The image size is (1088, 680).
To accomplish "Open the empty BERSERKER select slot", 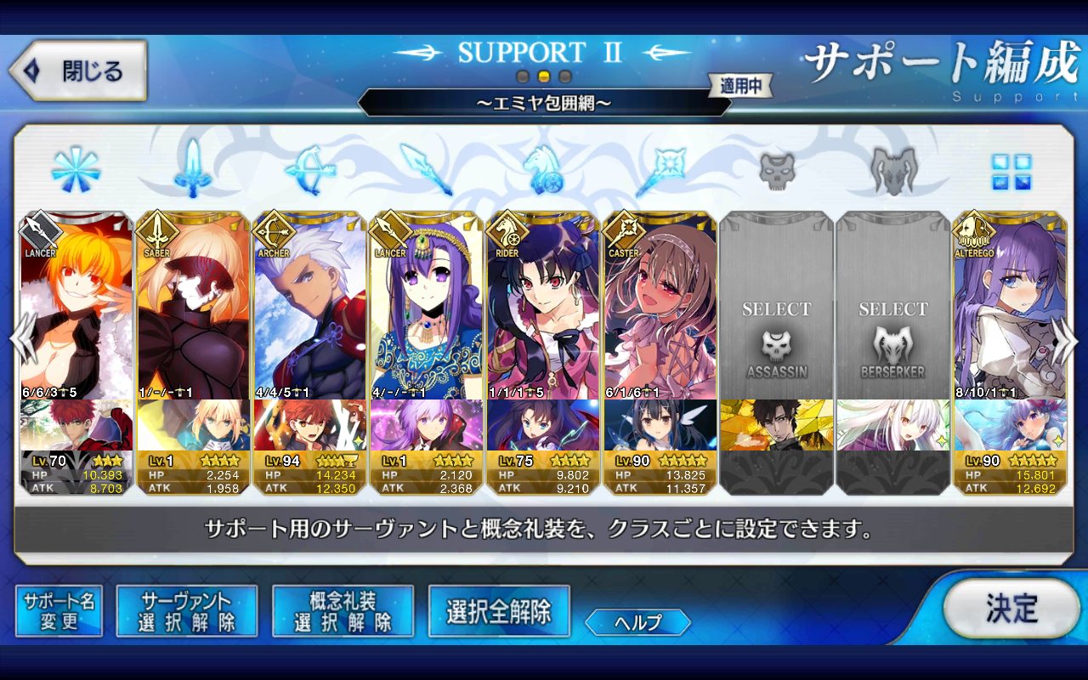I will pyautogui.click(x=893, y=353).
